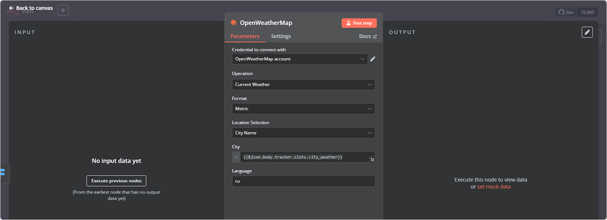This screenshot has height=220, width=607.
Task: Click the OpenWeatherMap node icon
Action: pos(234,23)
